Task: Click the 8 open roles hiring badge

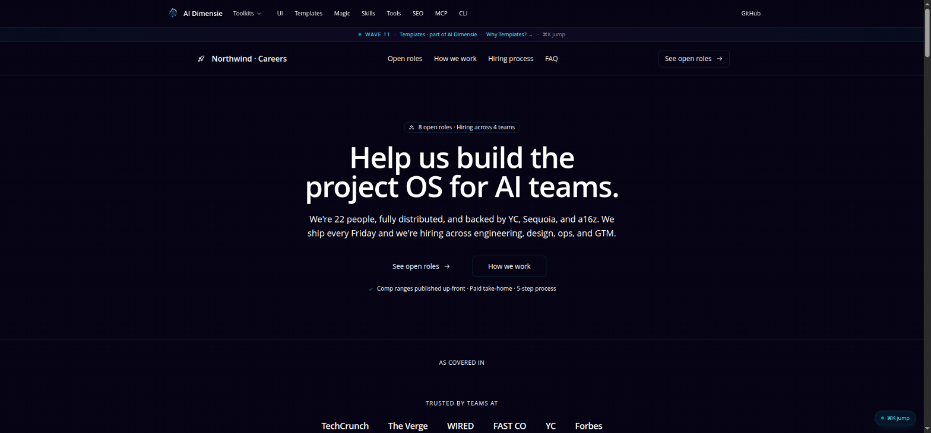Action: click(462, 128)
